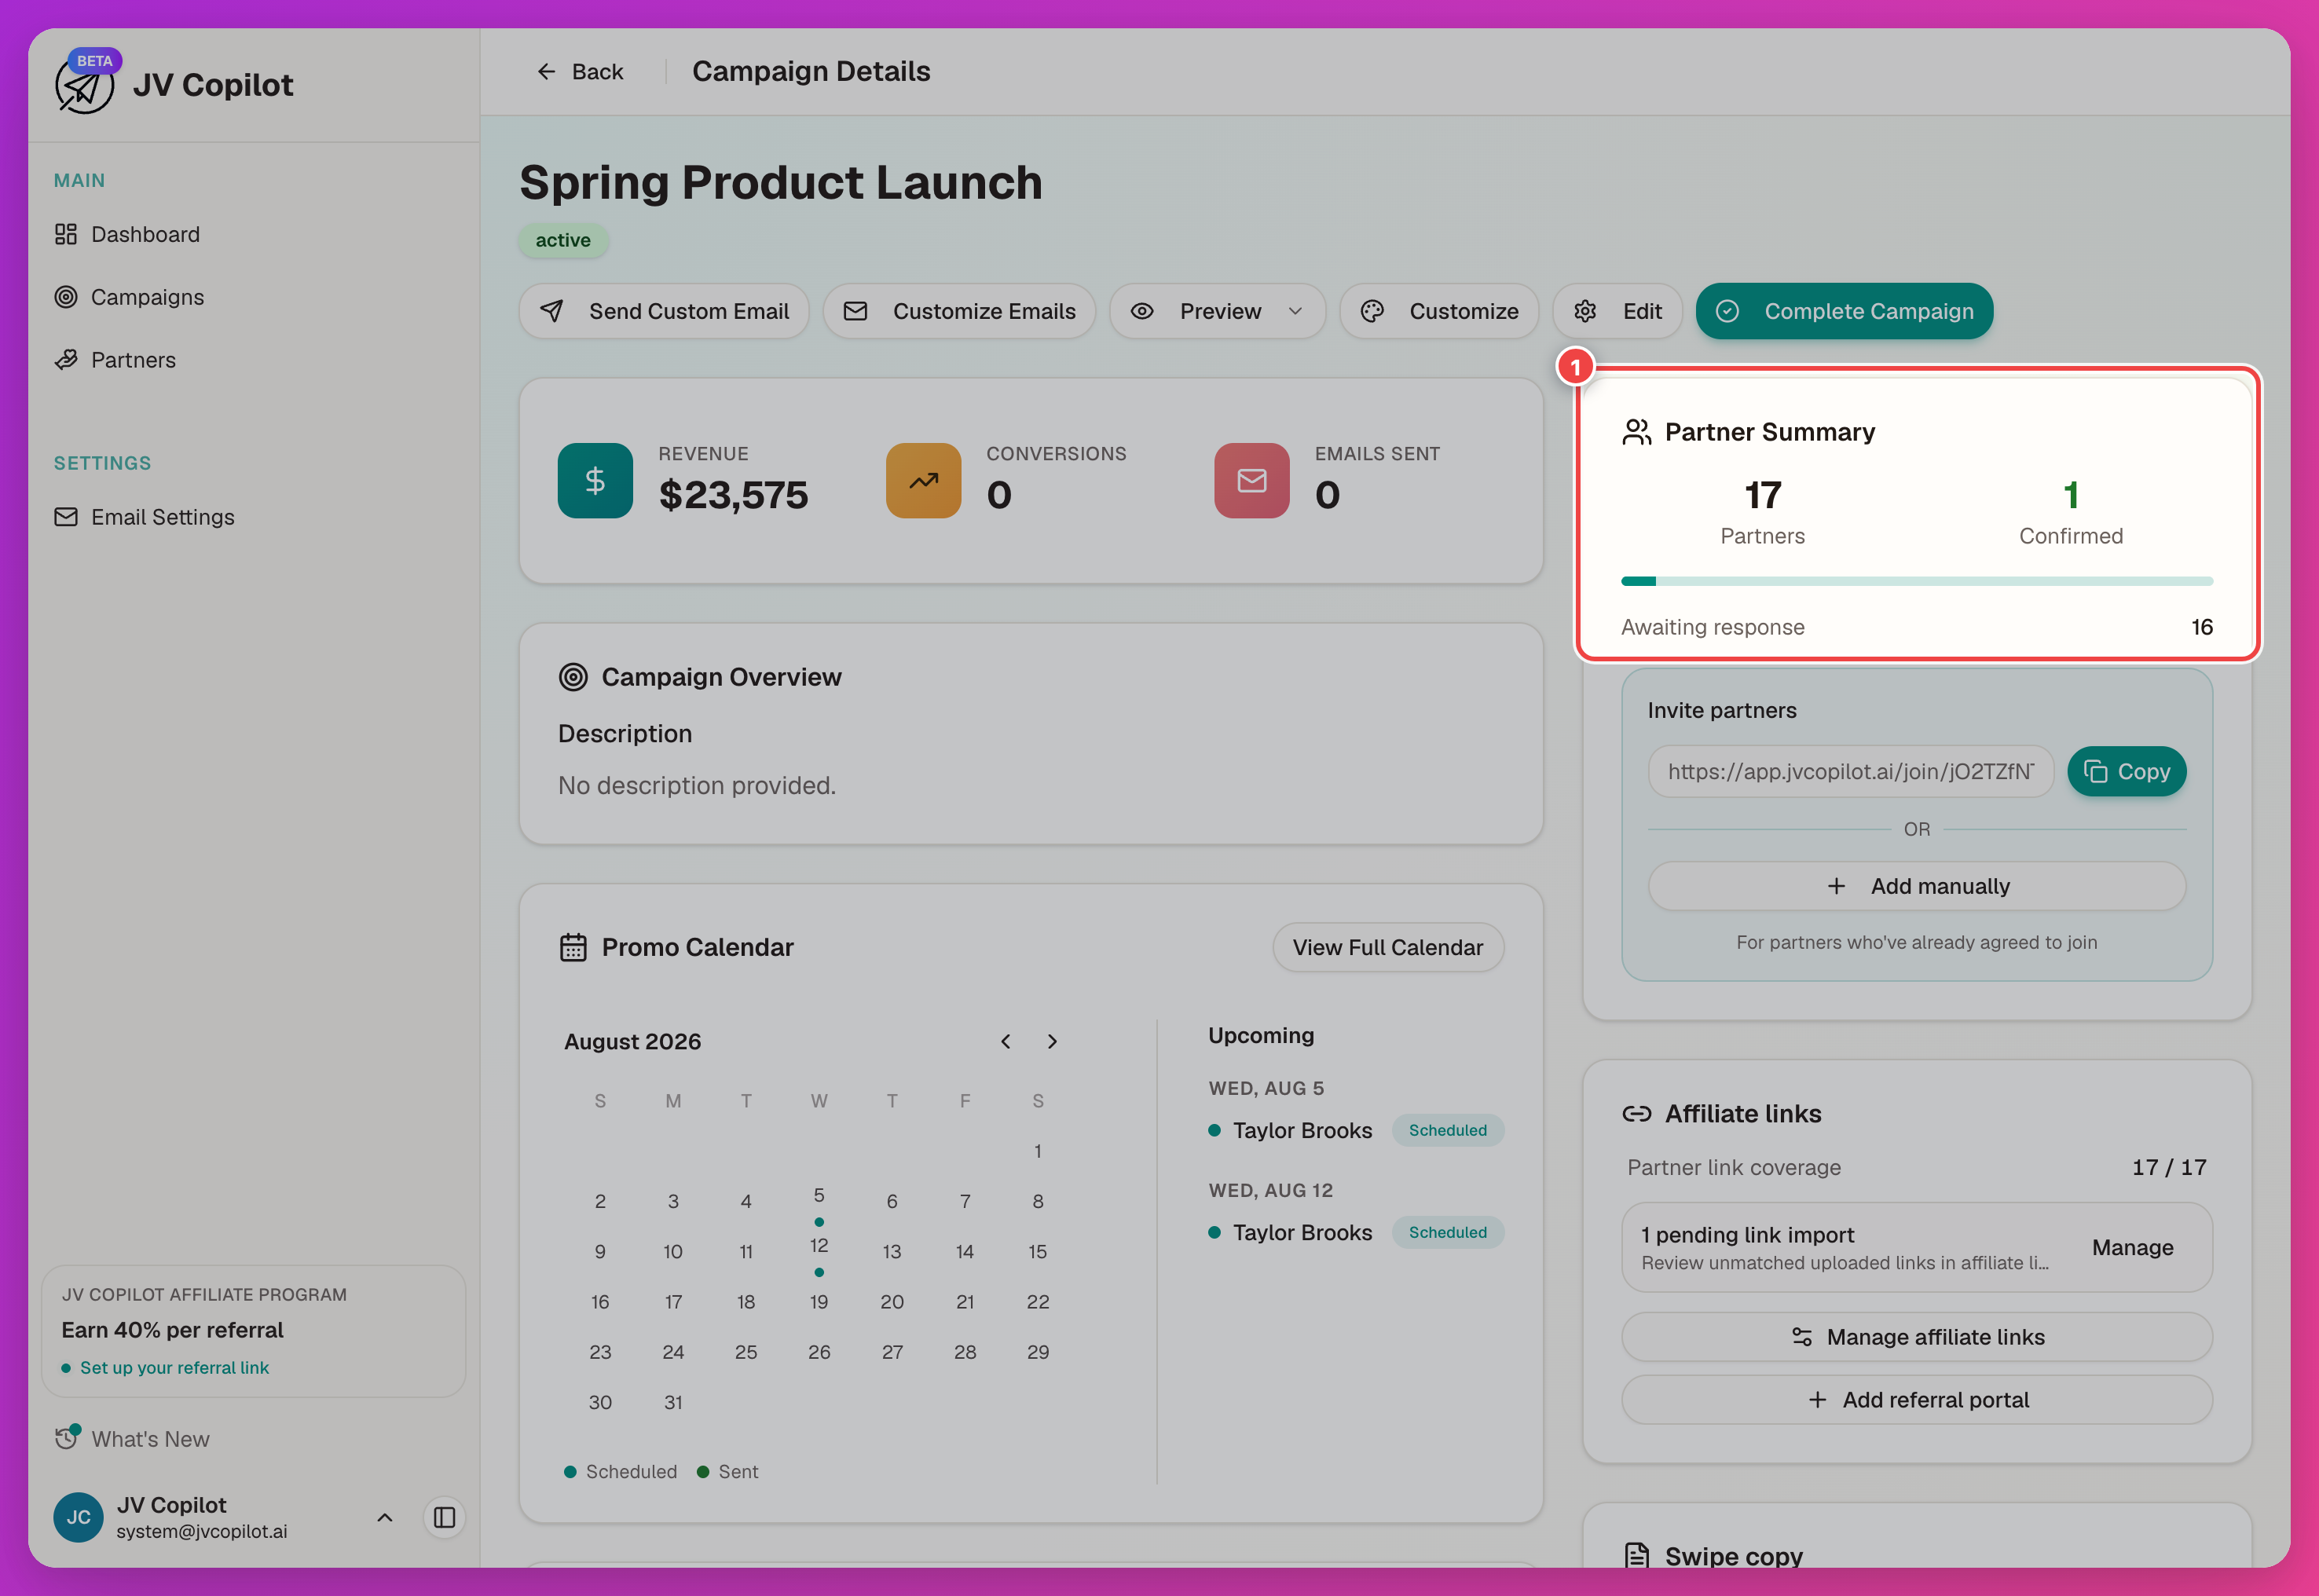Click Manage for pending link import

coord(2132,1247)
